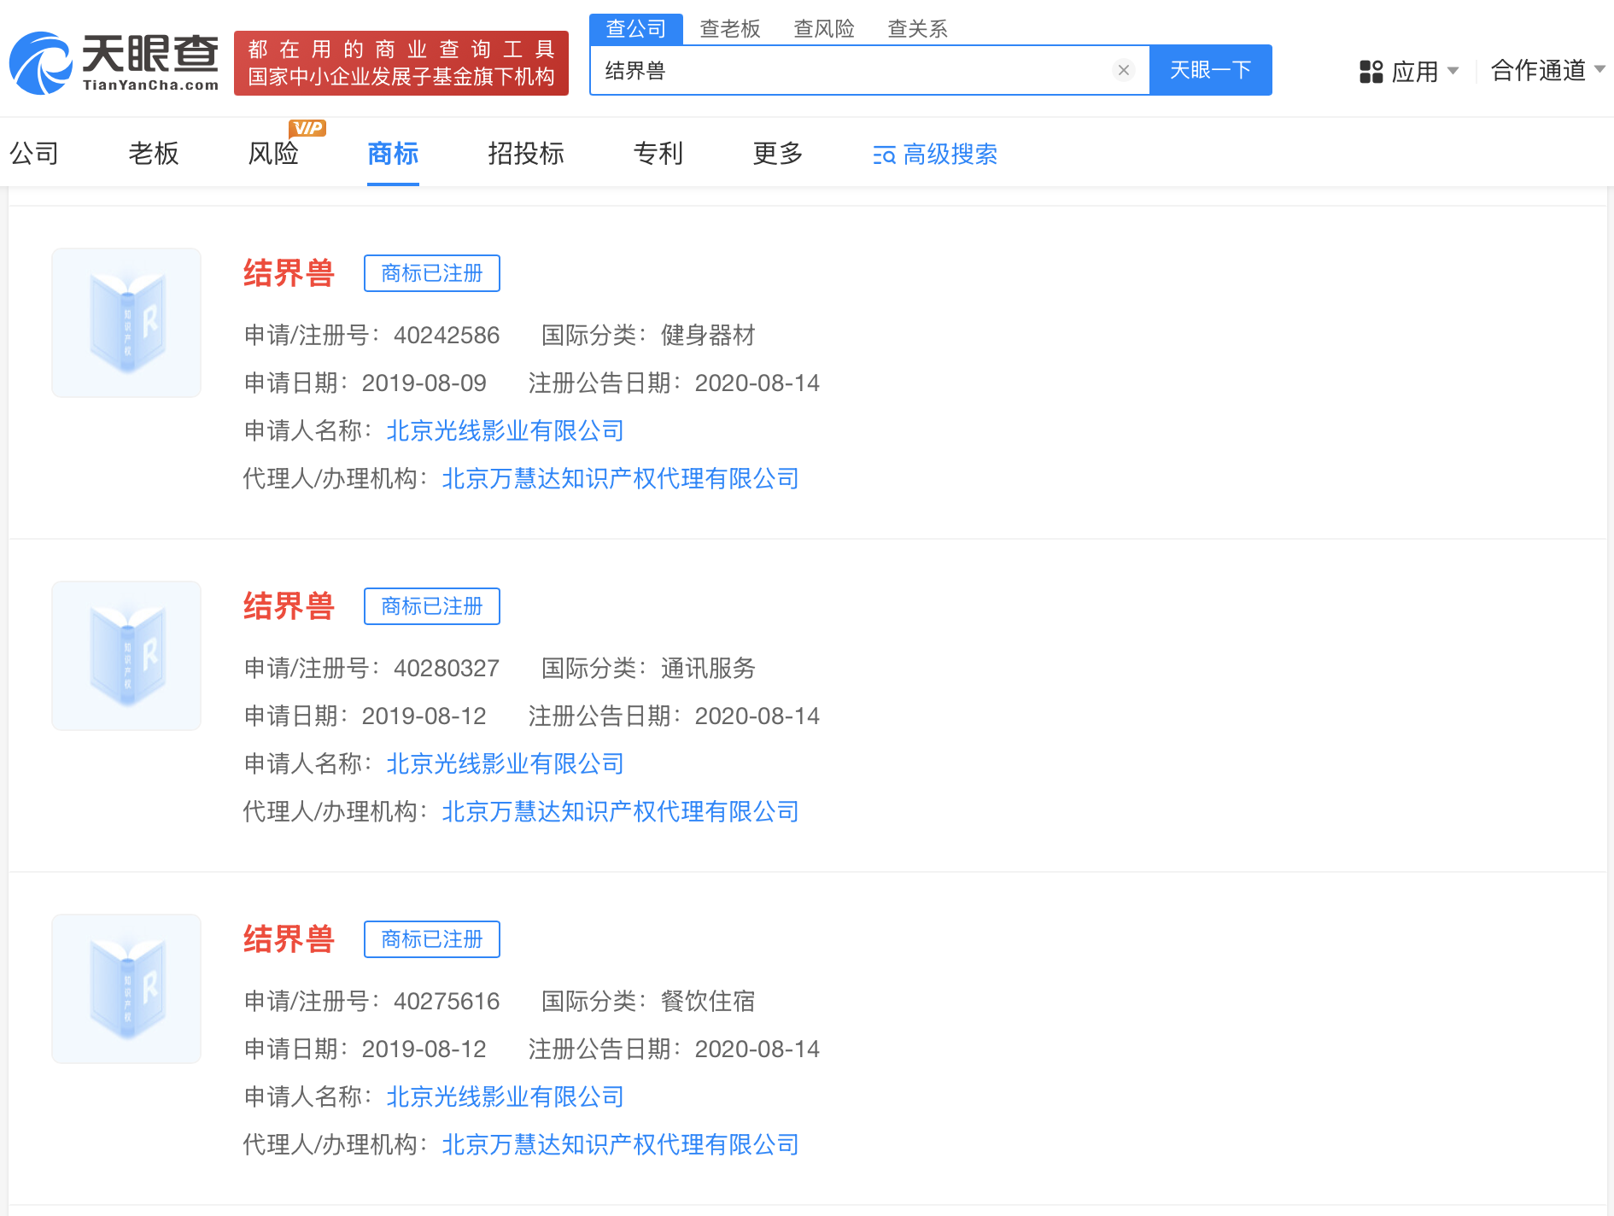
Task: Open agent 北京万慧达知识产权代理有限公司 for 餐饮住宿 trademark
Action: click(x=621, y=1144)
